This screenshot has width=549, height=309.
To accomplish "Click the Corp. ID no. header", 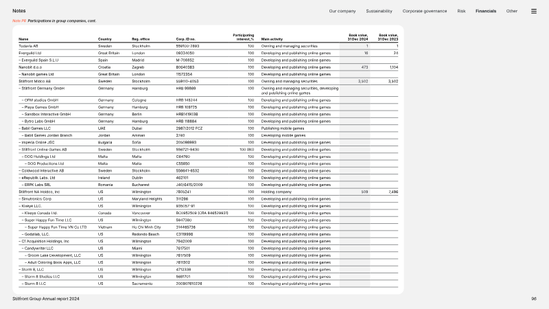I will 185,39.
